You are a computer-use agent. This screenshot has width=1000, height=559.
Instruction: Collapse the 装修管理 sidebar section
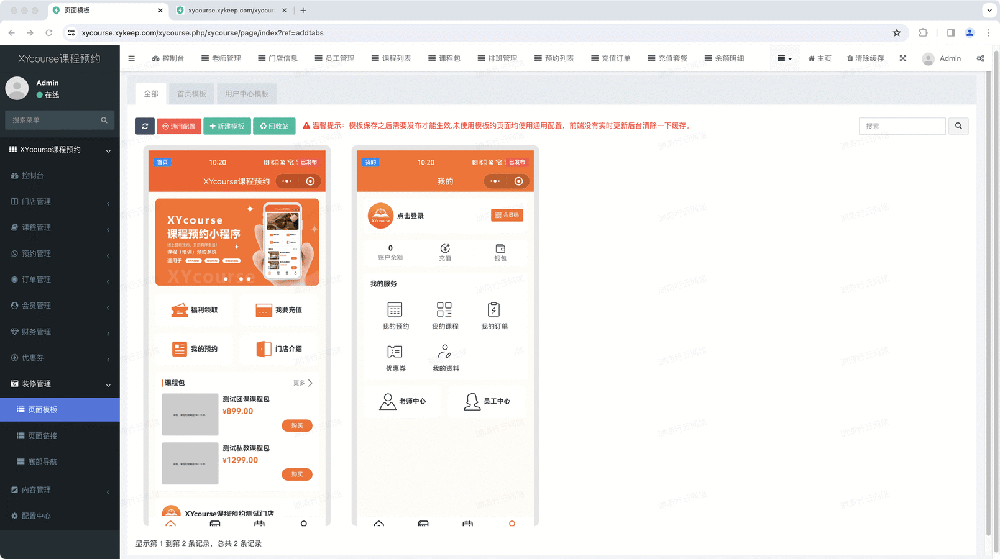[60, 384]
